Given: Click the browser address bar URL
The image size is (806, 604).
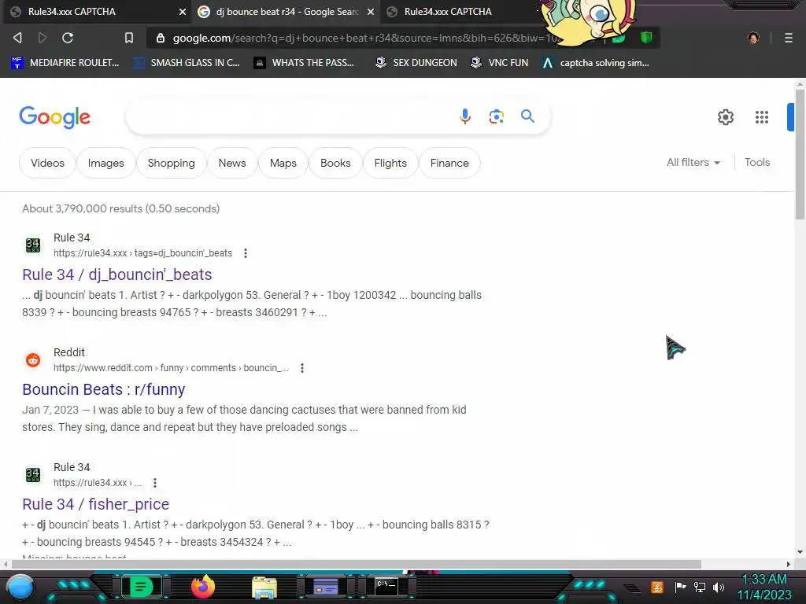Looking at the screenshot, I should click(365, 38).
